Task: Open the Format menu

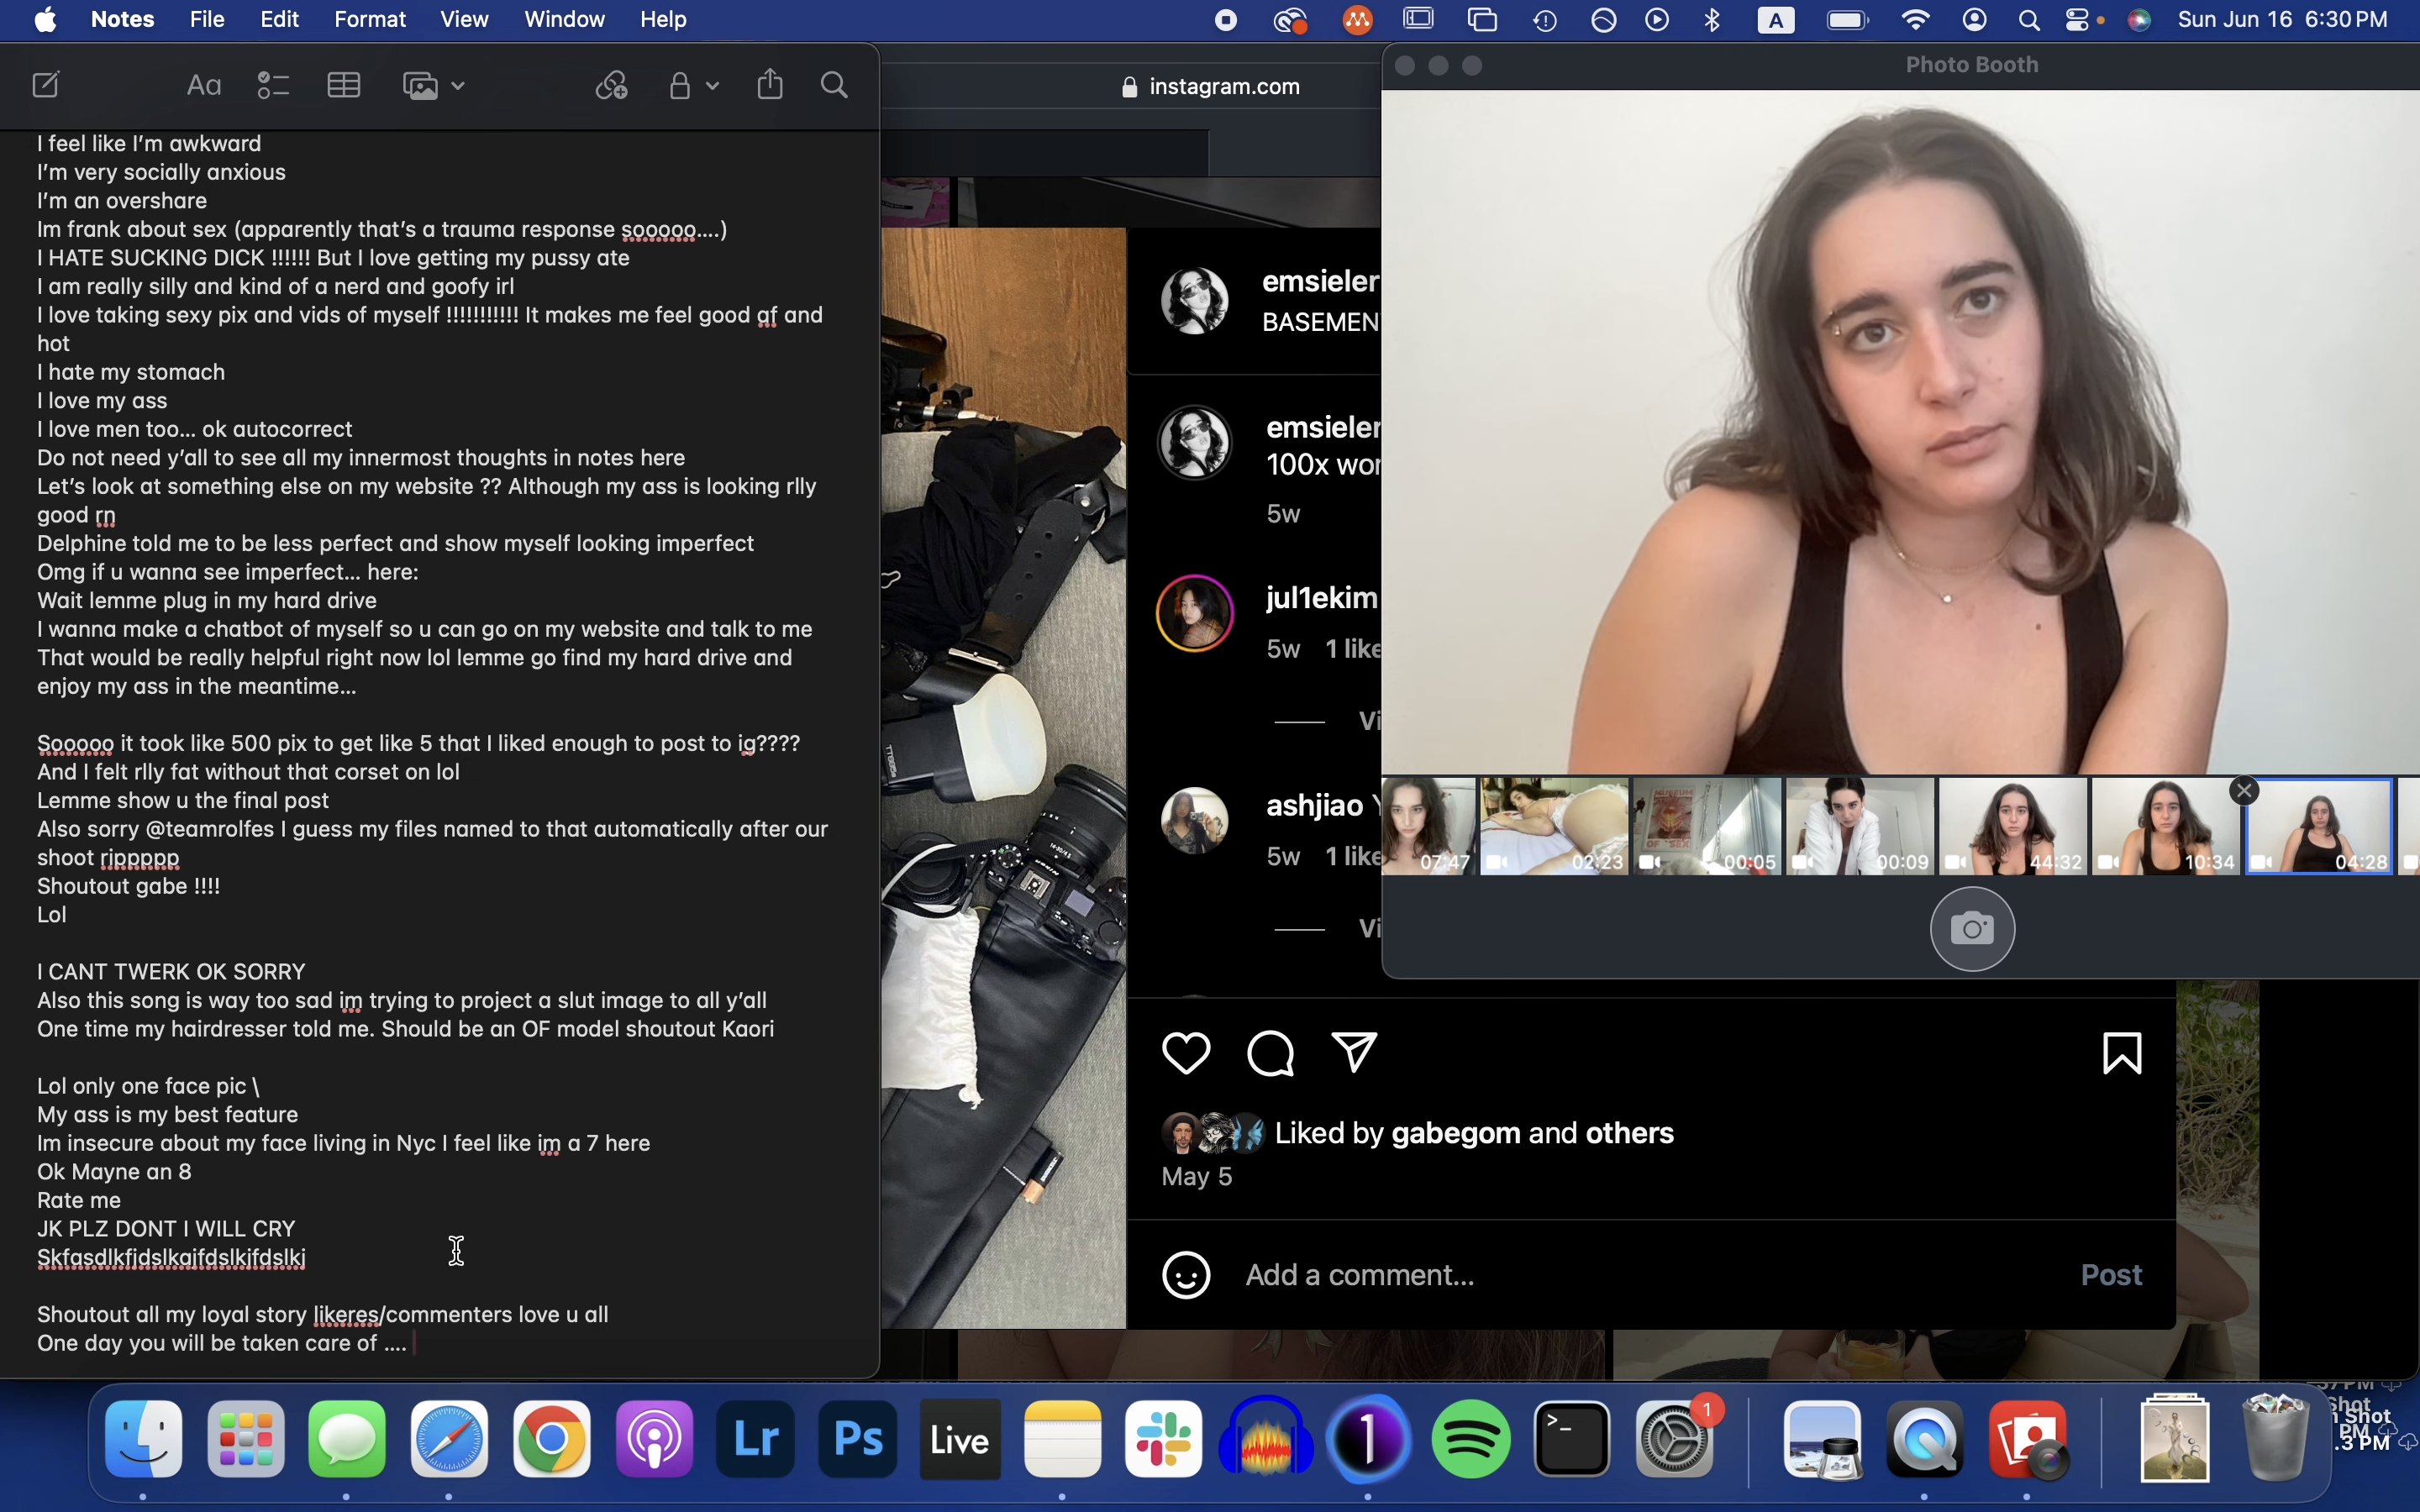Action: tap(369, 20)
